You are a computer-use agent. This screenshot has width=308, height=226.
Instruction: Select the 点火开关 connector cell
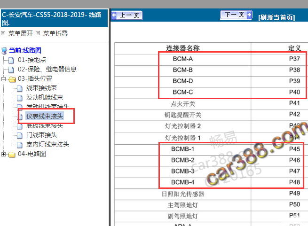183,104
